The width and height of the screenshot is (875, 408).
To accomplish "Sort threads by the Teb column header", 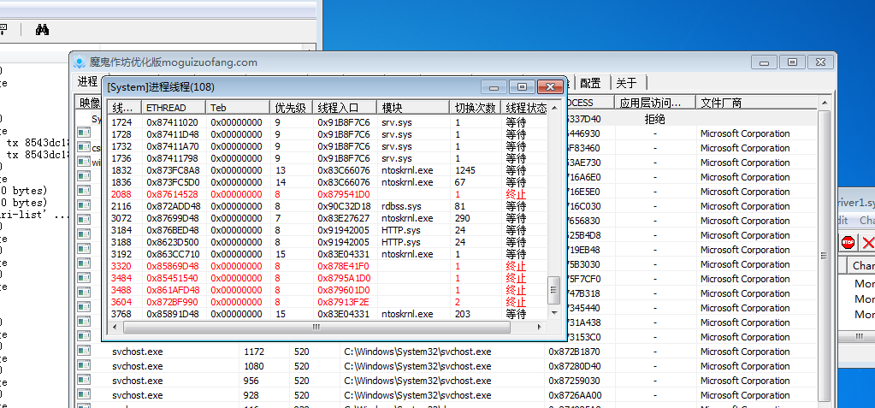I will pos(239,108).
